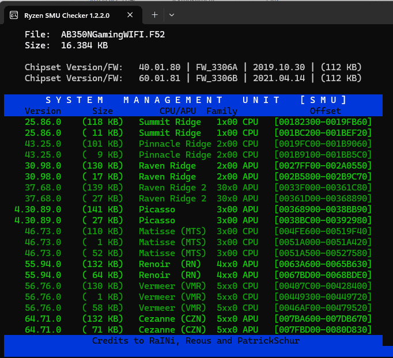Click offset [00407C00-00428400]
393x358 pixels.
(x=323, y=286)
